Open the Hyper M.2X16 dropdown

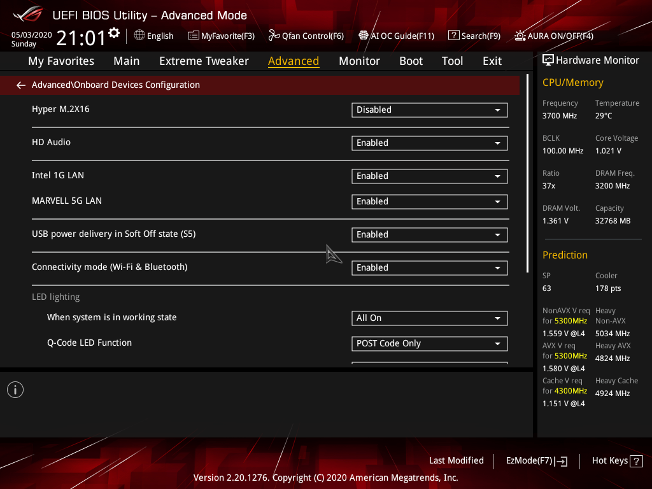point(430,110)
